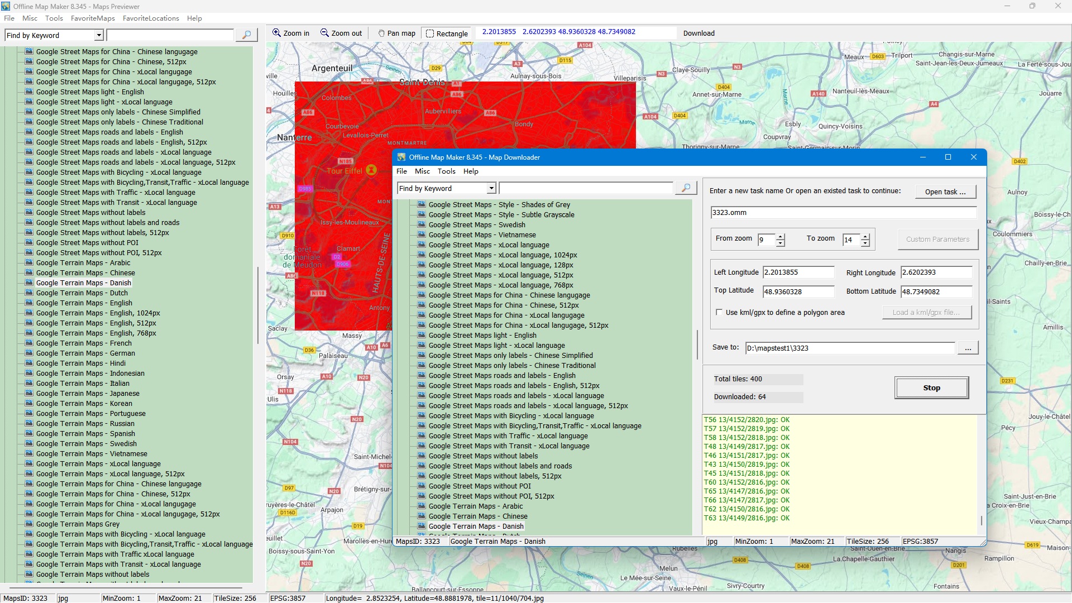
Task: Click icon beside Google Street Maps - Swedish
Action: [422, 224]
